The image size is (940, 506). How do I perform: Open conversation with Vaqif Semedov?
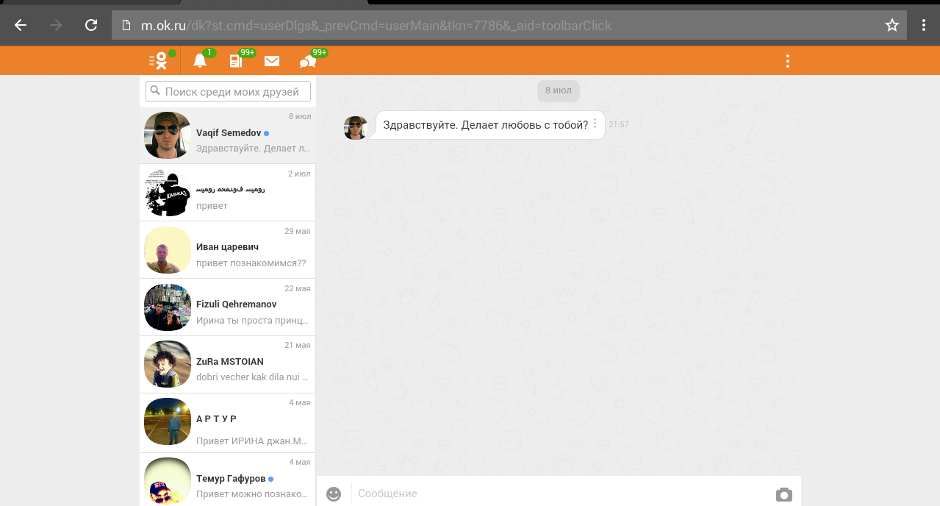[228, 135]
